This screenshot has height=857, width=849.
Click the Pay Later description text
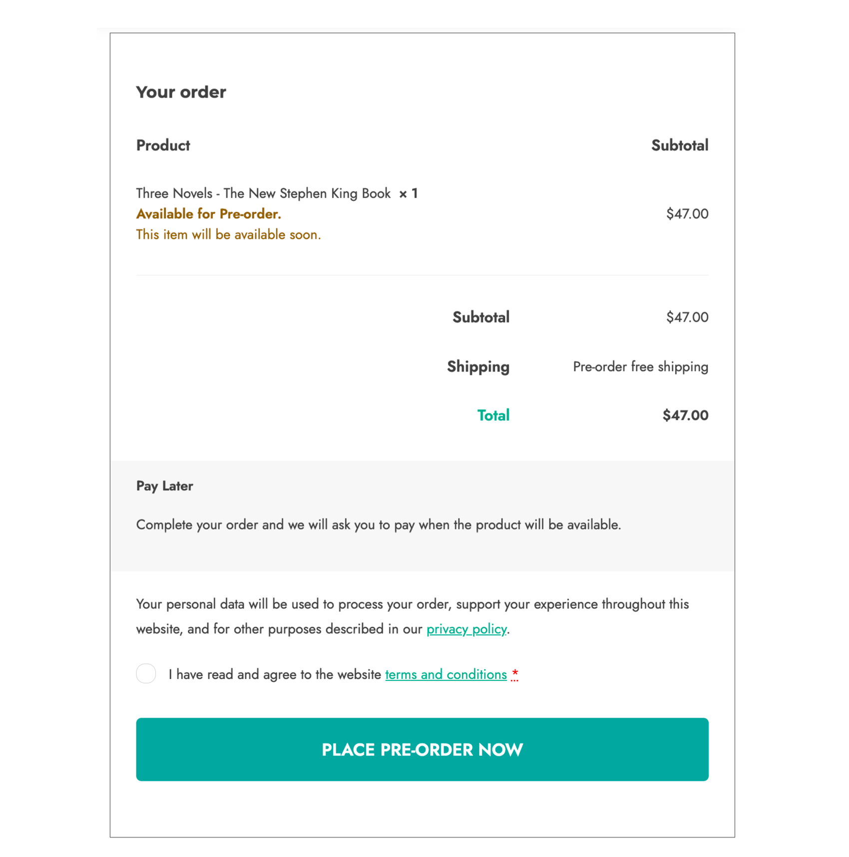[x=378, y=525]
